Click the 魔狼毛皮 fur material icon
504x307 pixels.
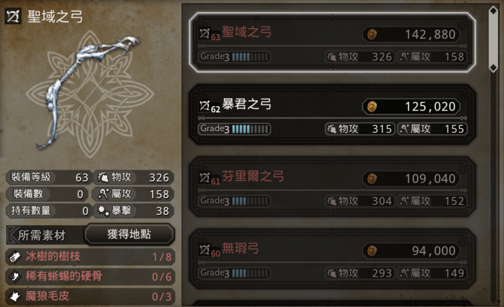[x=15, y=296]
